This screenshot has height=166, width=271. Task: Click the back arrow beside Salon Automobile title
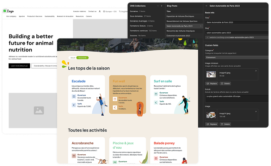(207, 6)
